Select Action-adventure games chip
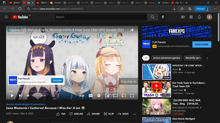The width and height of the screenshot is (220, 123). tap(166, 58)
